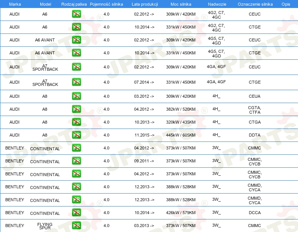Click CONTINENTAL model in DCCA row
Viewport: 298px width, 232px height.
tap(45, 213)
